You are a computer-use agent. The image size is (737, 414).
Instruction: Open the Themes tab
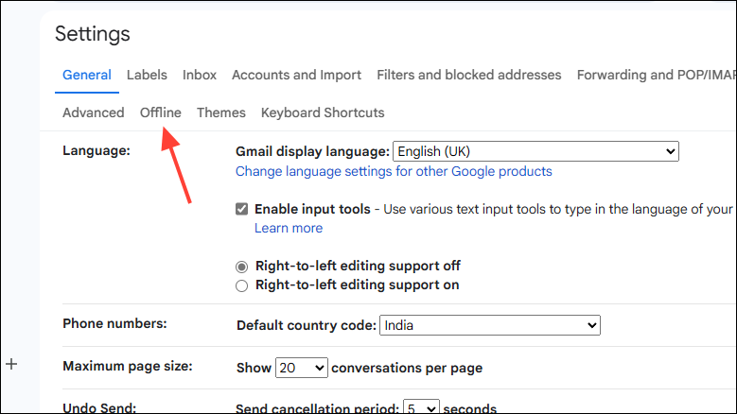pos(220,112)
